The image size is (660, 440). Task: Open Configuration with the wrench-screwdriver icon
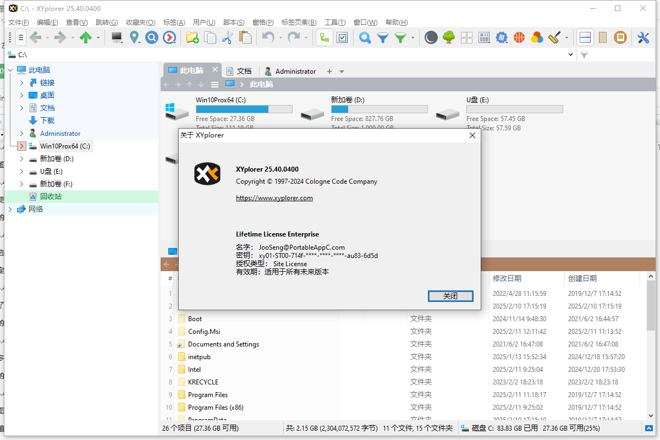pos(643,37)
